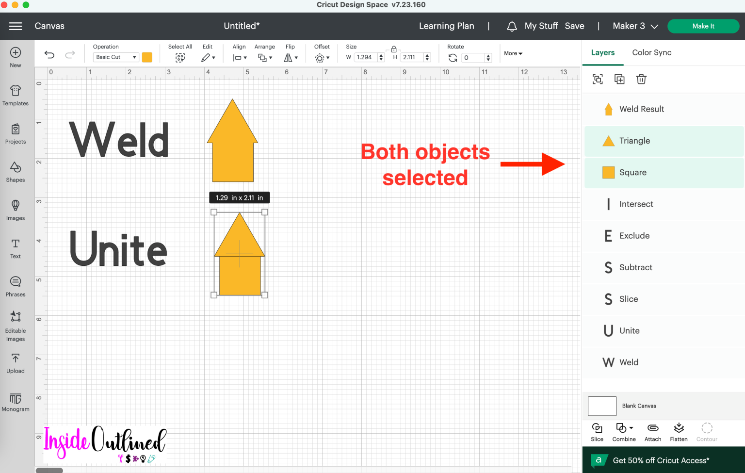Click the Slice icon at bottom of Layers panel
The image size is (745, 473).
click(597, 431)
